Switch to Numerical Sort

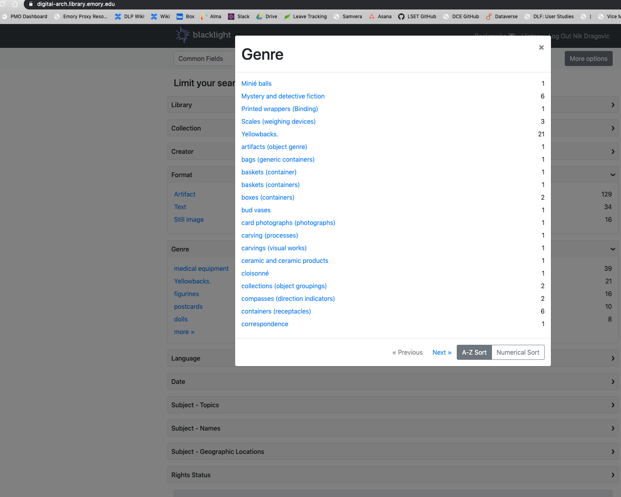tap(518, 352)
